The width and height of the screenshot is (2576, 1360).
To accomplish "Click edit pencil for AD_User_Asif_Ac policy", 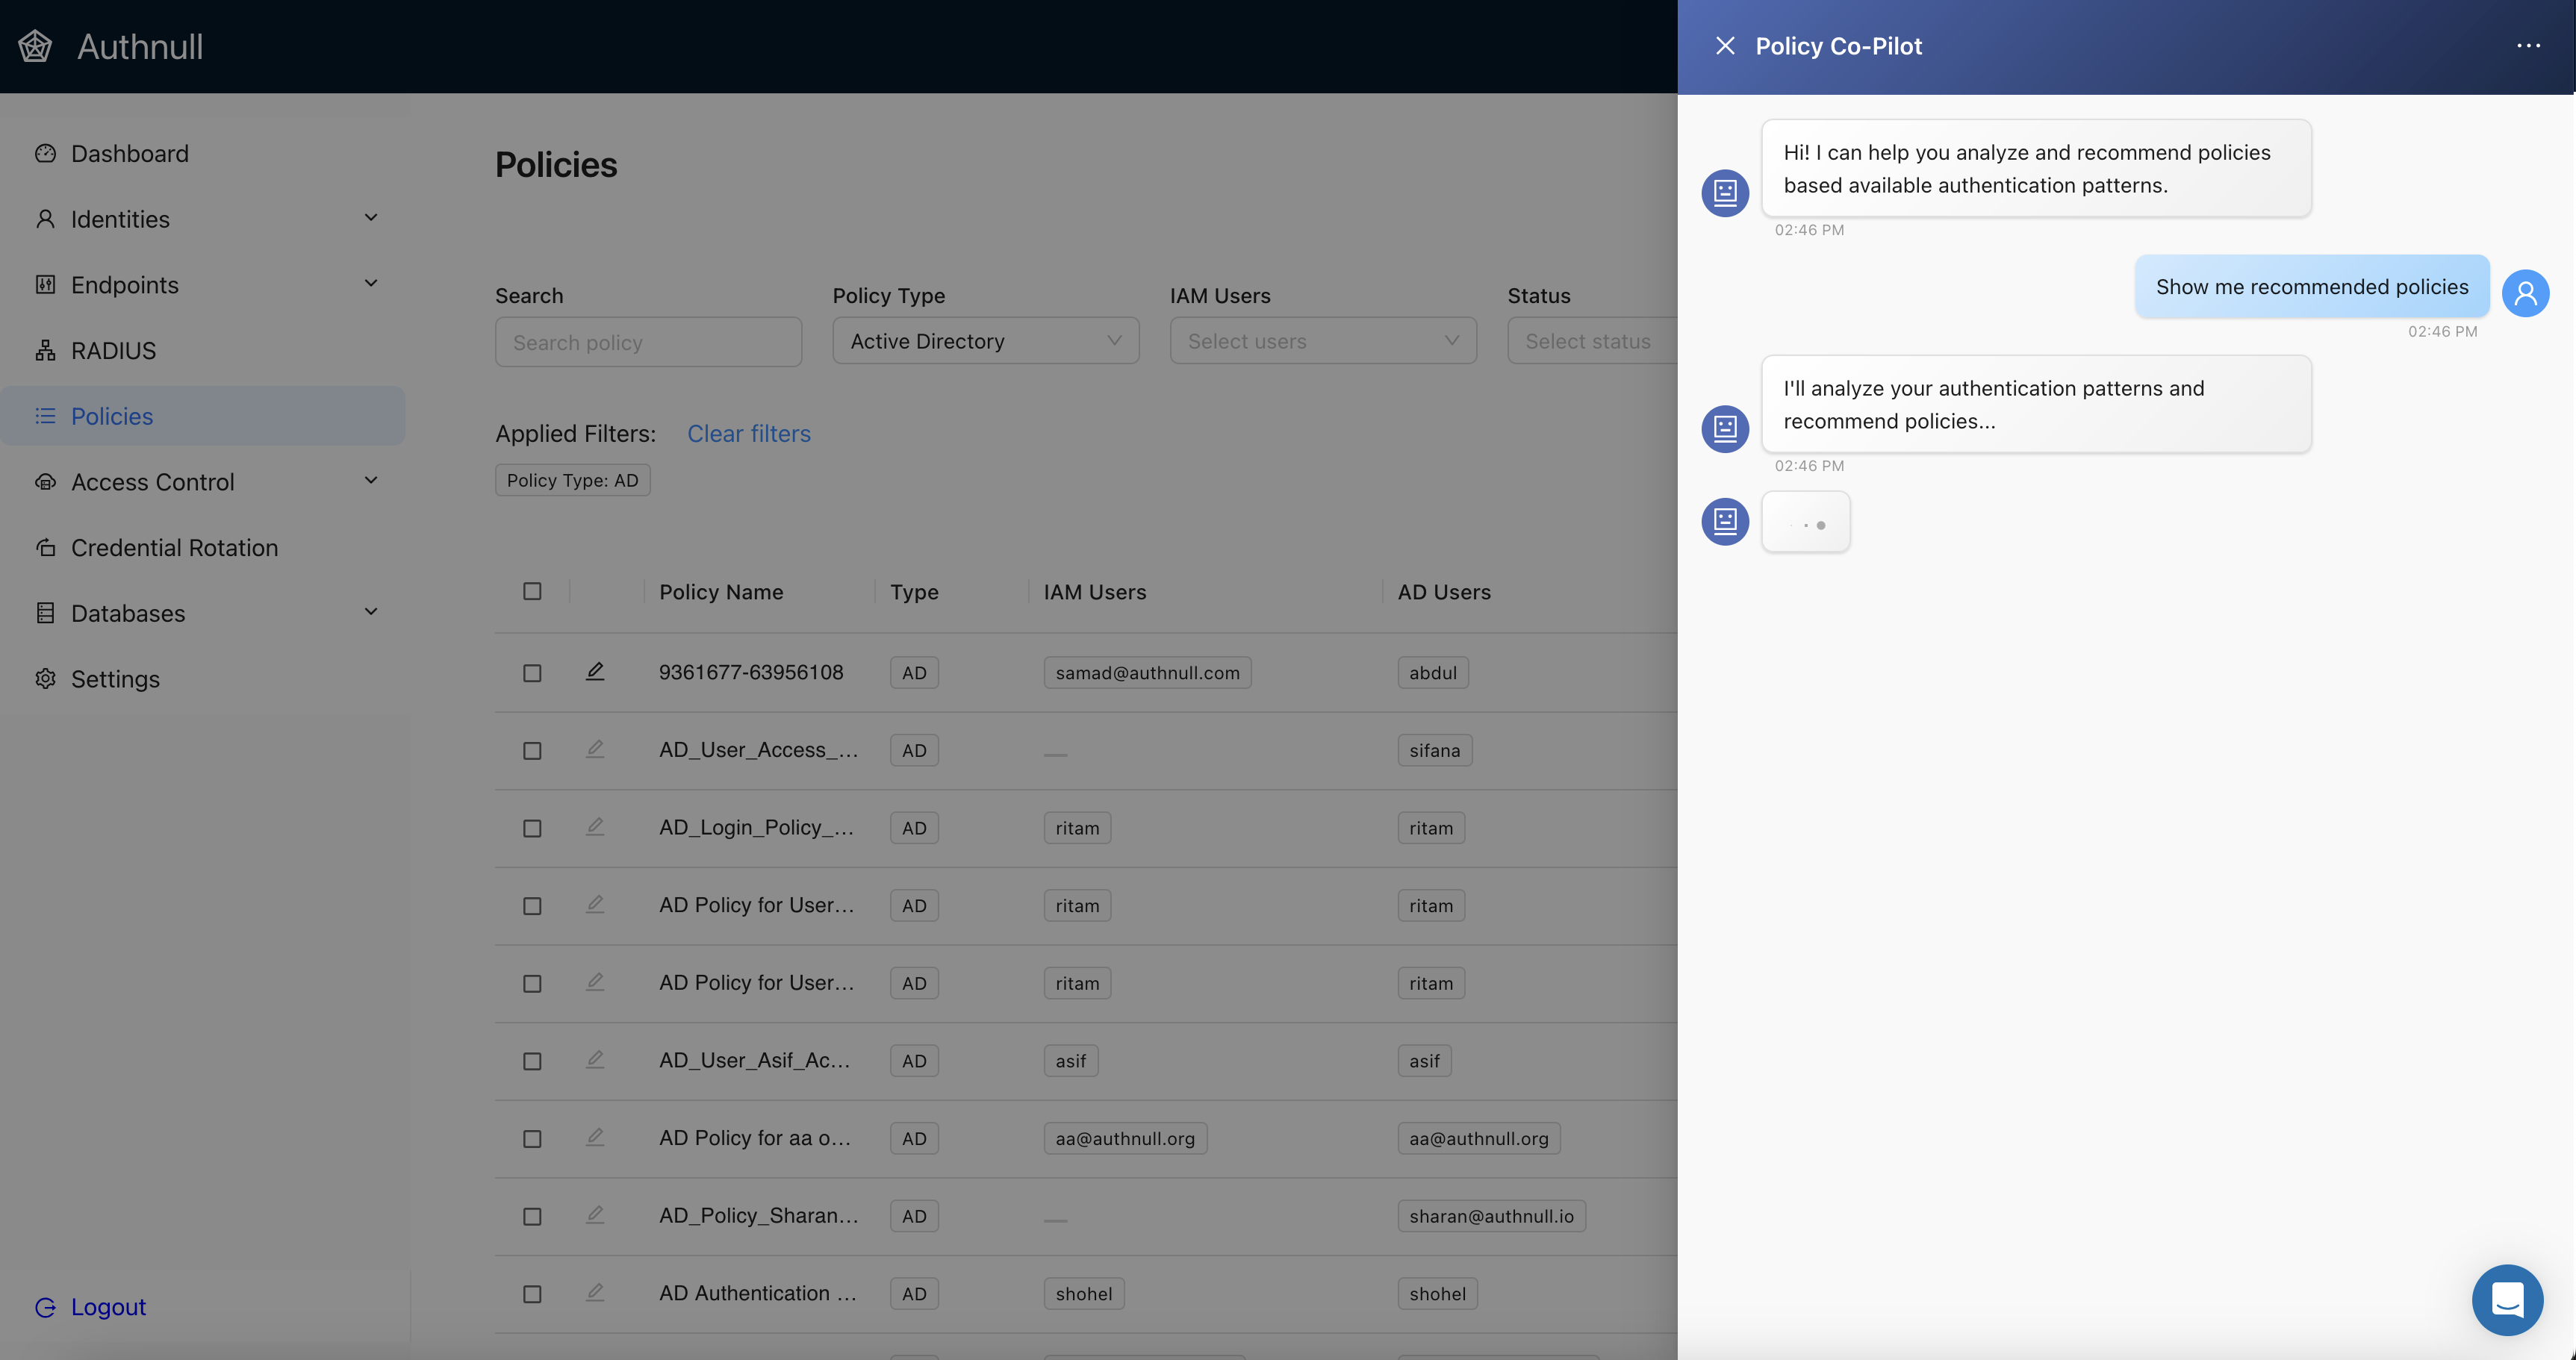I will [x=595, y=1059].
